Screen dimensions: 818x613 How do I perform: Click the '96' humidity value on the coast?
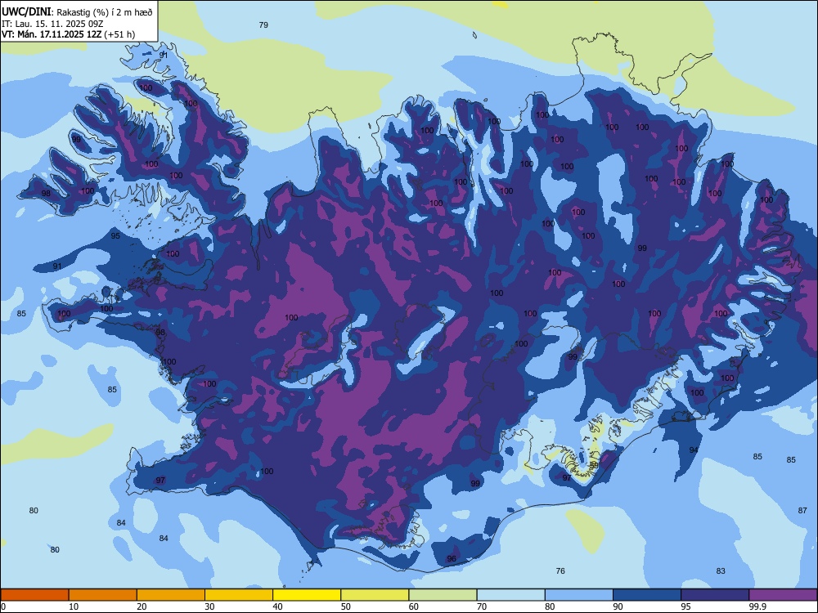click(452, 559)
